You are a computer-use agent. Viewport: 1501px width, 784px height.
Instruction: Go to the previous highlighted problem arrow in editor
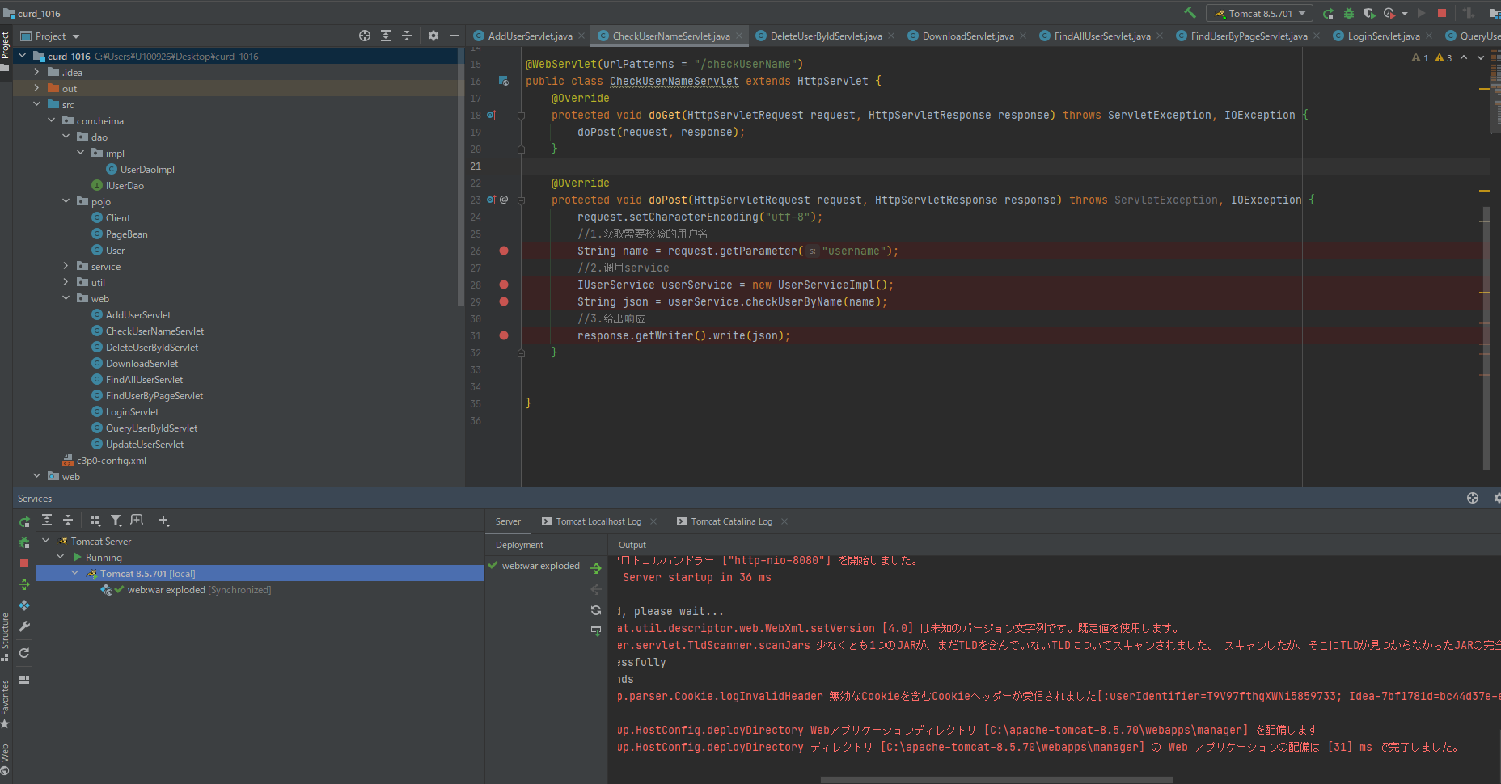click(x=1464, y=57)
